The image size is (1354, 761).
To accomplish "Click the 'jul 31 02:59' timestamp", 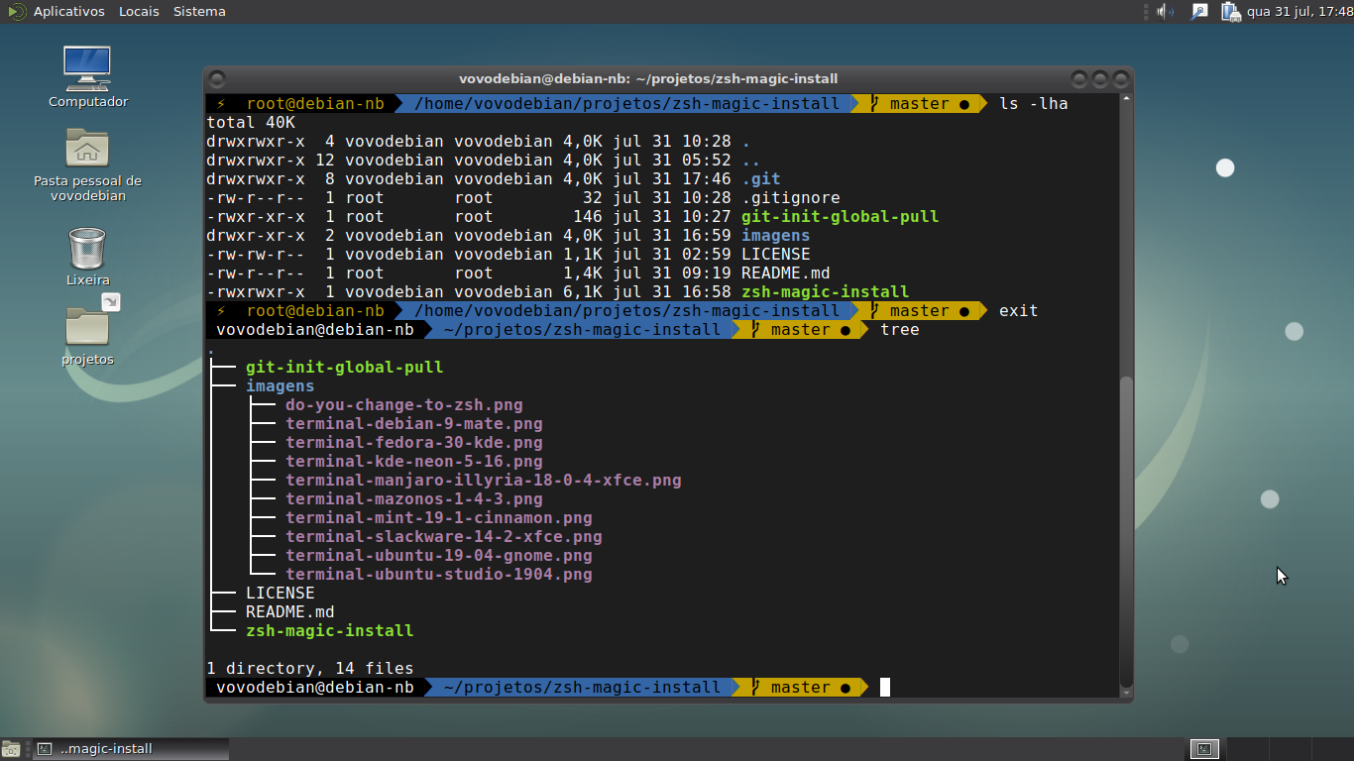I will [672, 254].
